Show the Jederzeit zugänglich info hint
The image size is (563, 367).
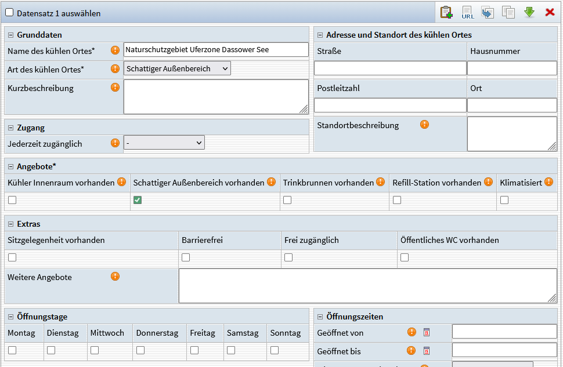click(x=115, y=143)
